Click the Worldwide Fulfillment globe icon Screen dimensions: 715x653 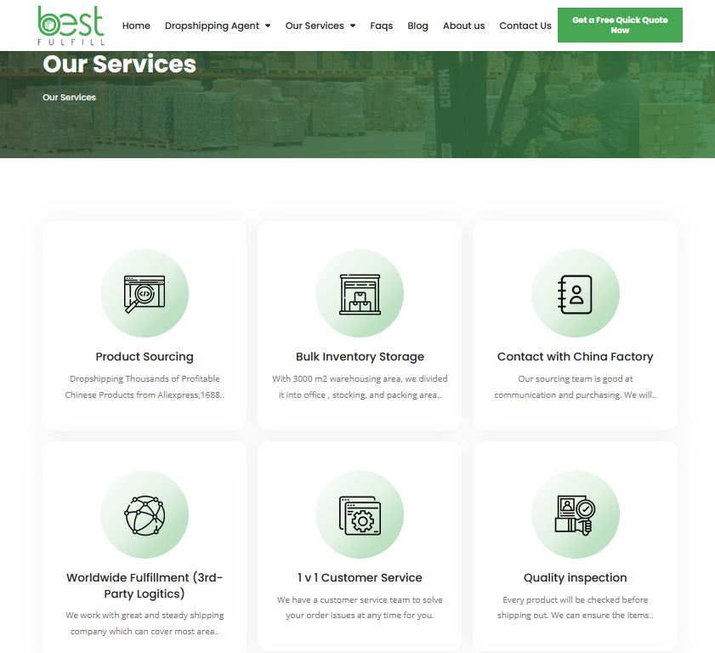[x=145, y=515]
